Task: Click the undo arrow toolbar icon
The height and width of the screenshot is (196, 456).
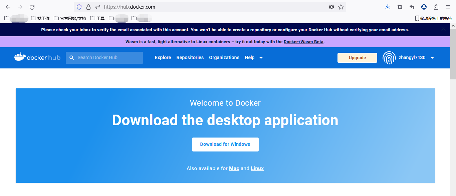Action: [x=412, y=7]
